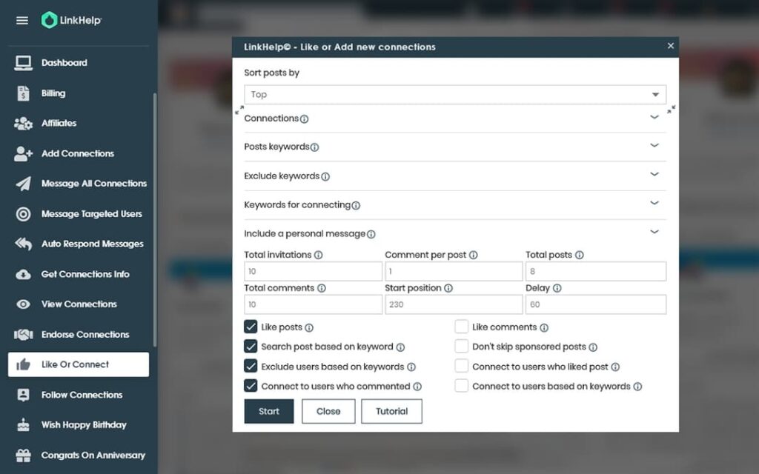Click info icon next to Connections
759x474 pixels.
[304, 119]
